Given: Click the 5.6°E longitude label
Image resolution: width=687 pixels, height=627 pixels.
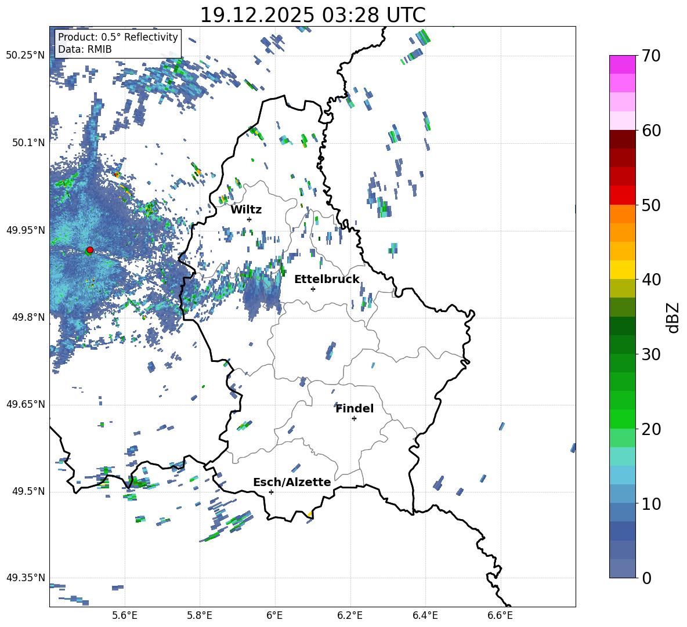Looking at the screenshot, I should [124, 615].
